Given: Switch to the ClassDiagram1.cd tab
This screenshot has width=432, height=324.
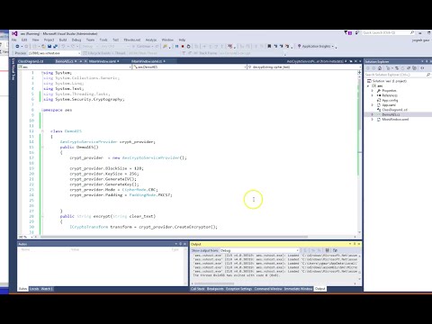Looking at the screenshot, I should [31, 61].
